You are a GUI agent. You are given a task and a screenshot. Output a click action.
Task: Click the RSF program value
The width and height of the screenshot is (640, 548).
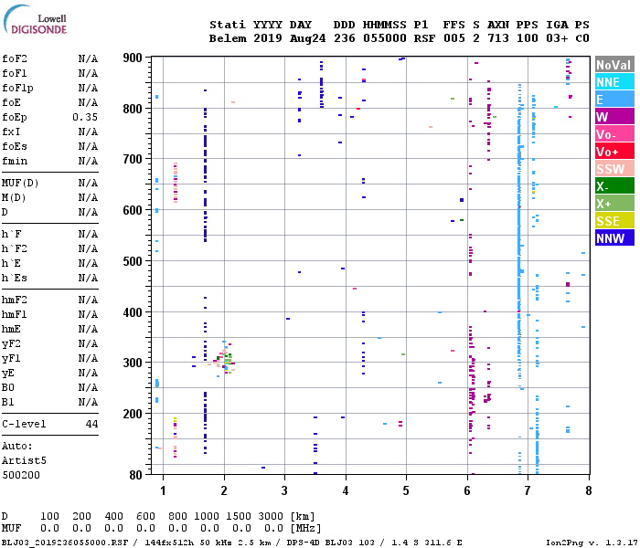pyautogui.click(x=424, y=38)
